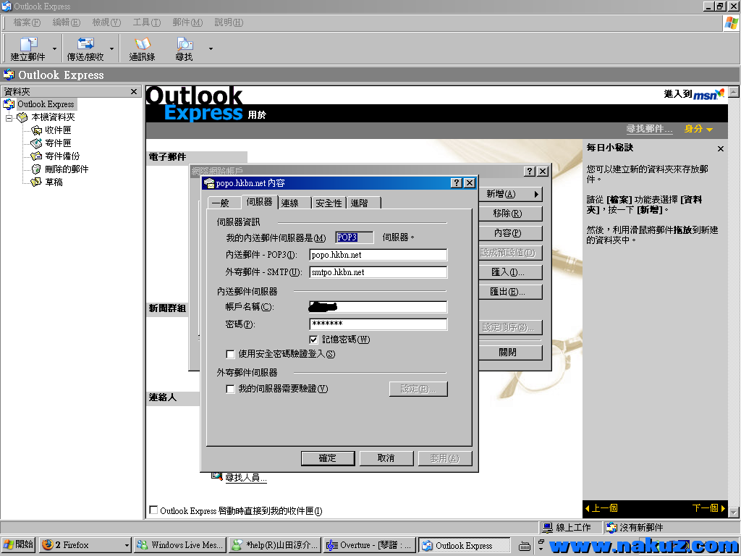This screenshot has height=556, width=741.
Task: Collapse the 本機資料夾 tree node
Action: (x=9, y=117)
